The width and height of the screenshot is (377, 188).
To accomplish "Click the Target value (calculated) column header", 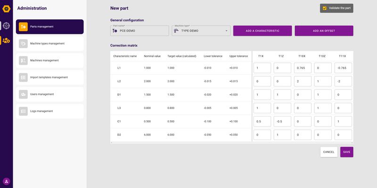I will coord(182,56).
